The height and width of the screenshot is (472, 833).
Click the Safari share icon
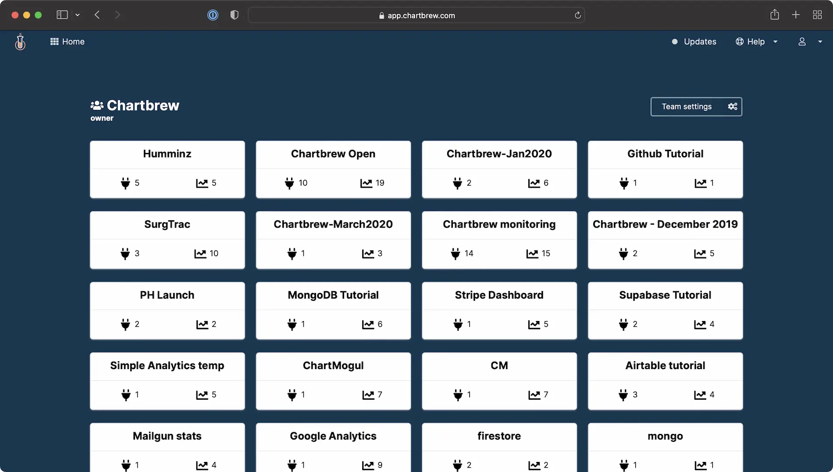[775, 15]
